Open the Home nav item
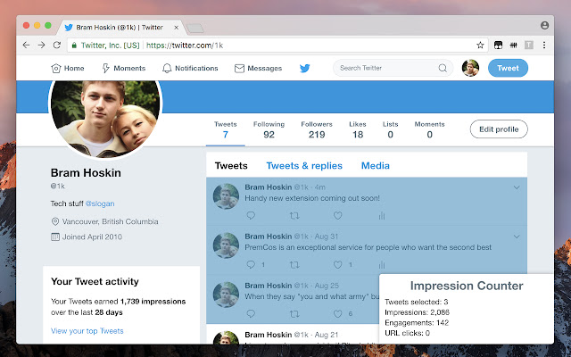Screen dimensions: 571x357 click(68, 68)
